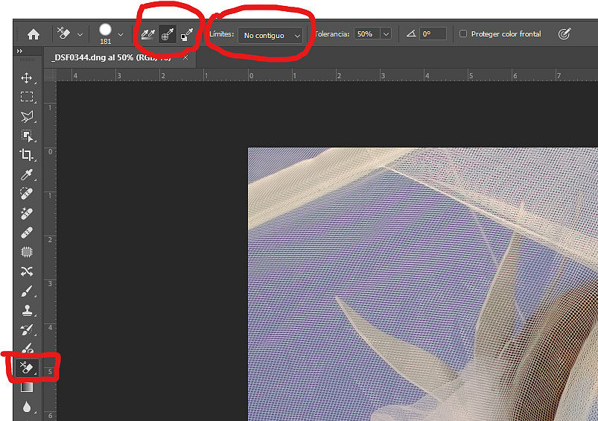Toggle the pressure-for-size target icon
Screen dimensions: 598x421
[564, 34]
